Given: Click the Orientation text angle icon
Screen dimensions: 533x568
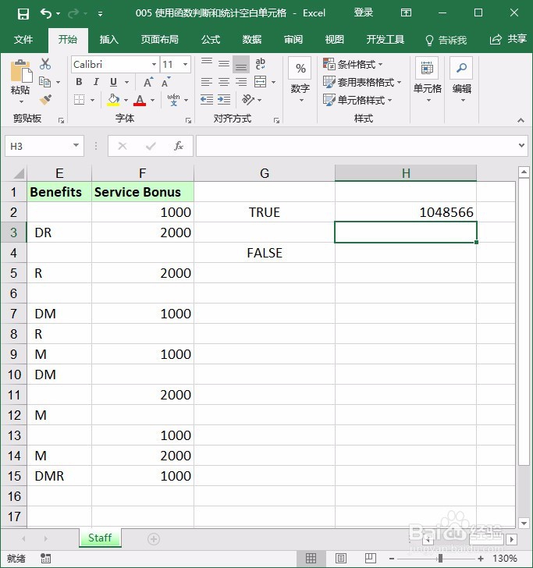Looking at the screenshot, I should point(248,100).
